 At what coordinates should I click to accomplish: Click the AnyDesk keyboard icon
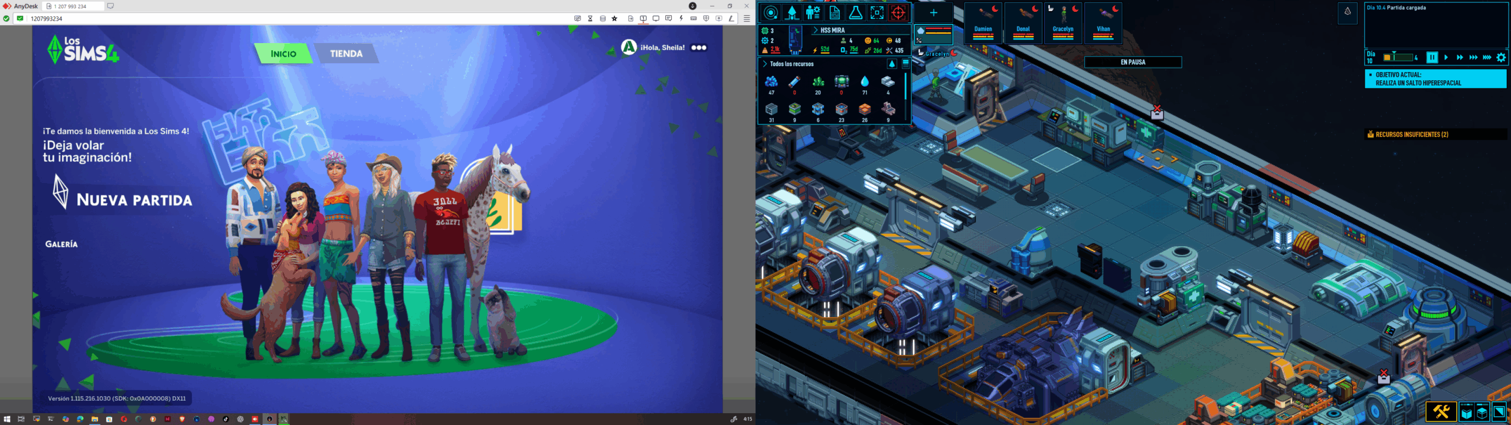coord(694,18)
